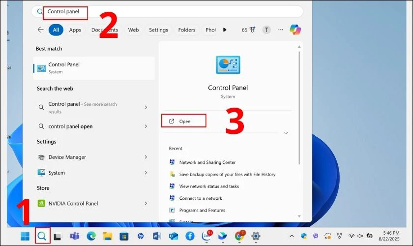Click the search box containing 'Control panel'
The image size is (413, 246).
pyautogui.click(x=167, y=12)
